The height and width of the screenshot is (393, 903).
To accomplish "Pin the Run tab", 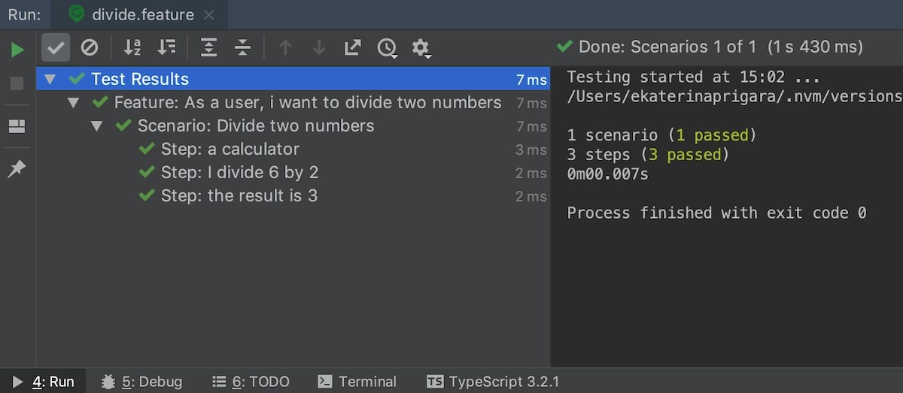I will tap(17, 169).
